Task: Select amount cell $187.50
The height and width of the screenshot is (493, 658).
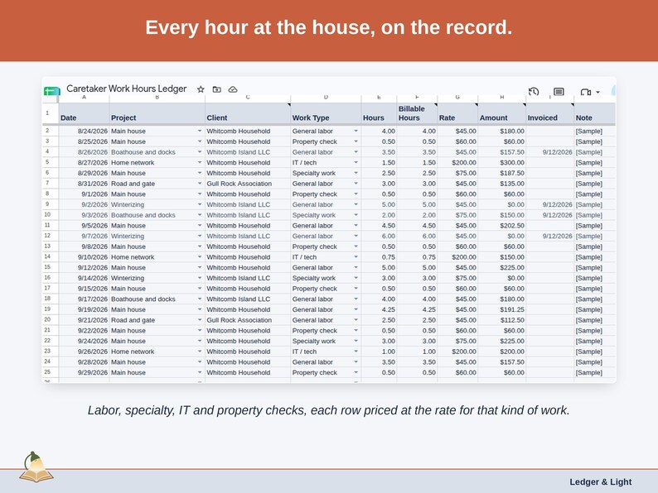Action: (x=502, y=173)
